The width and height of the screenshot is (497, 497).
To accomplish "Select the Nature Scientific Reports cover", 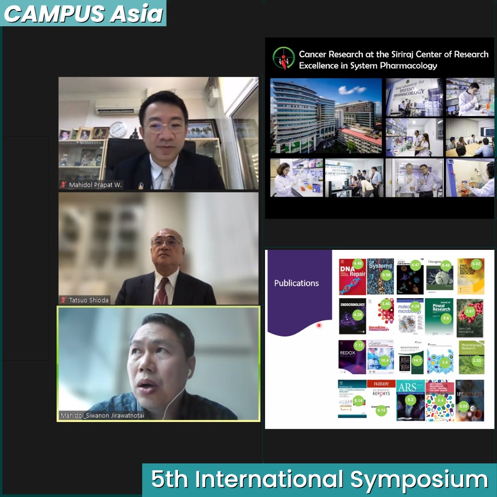I will pyautogui.click(x=381, y=399).
